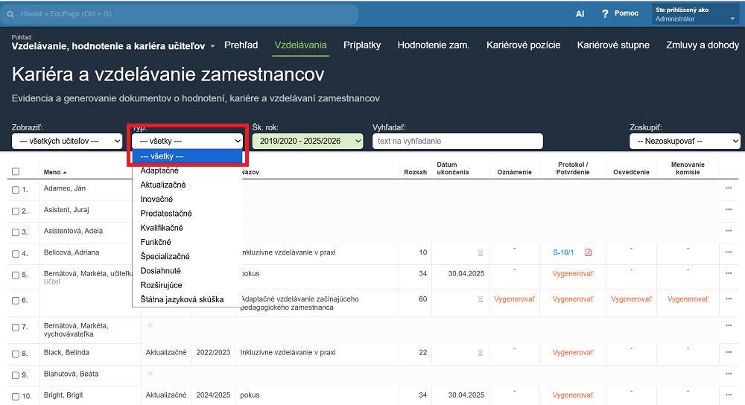The width and height of the screenshot is (745, 405).
Task: Switch to the Príplatky tab
Action: [x=362, y=45]
